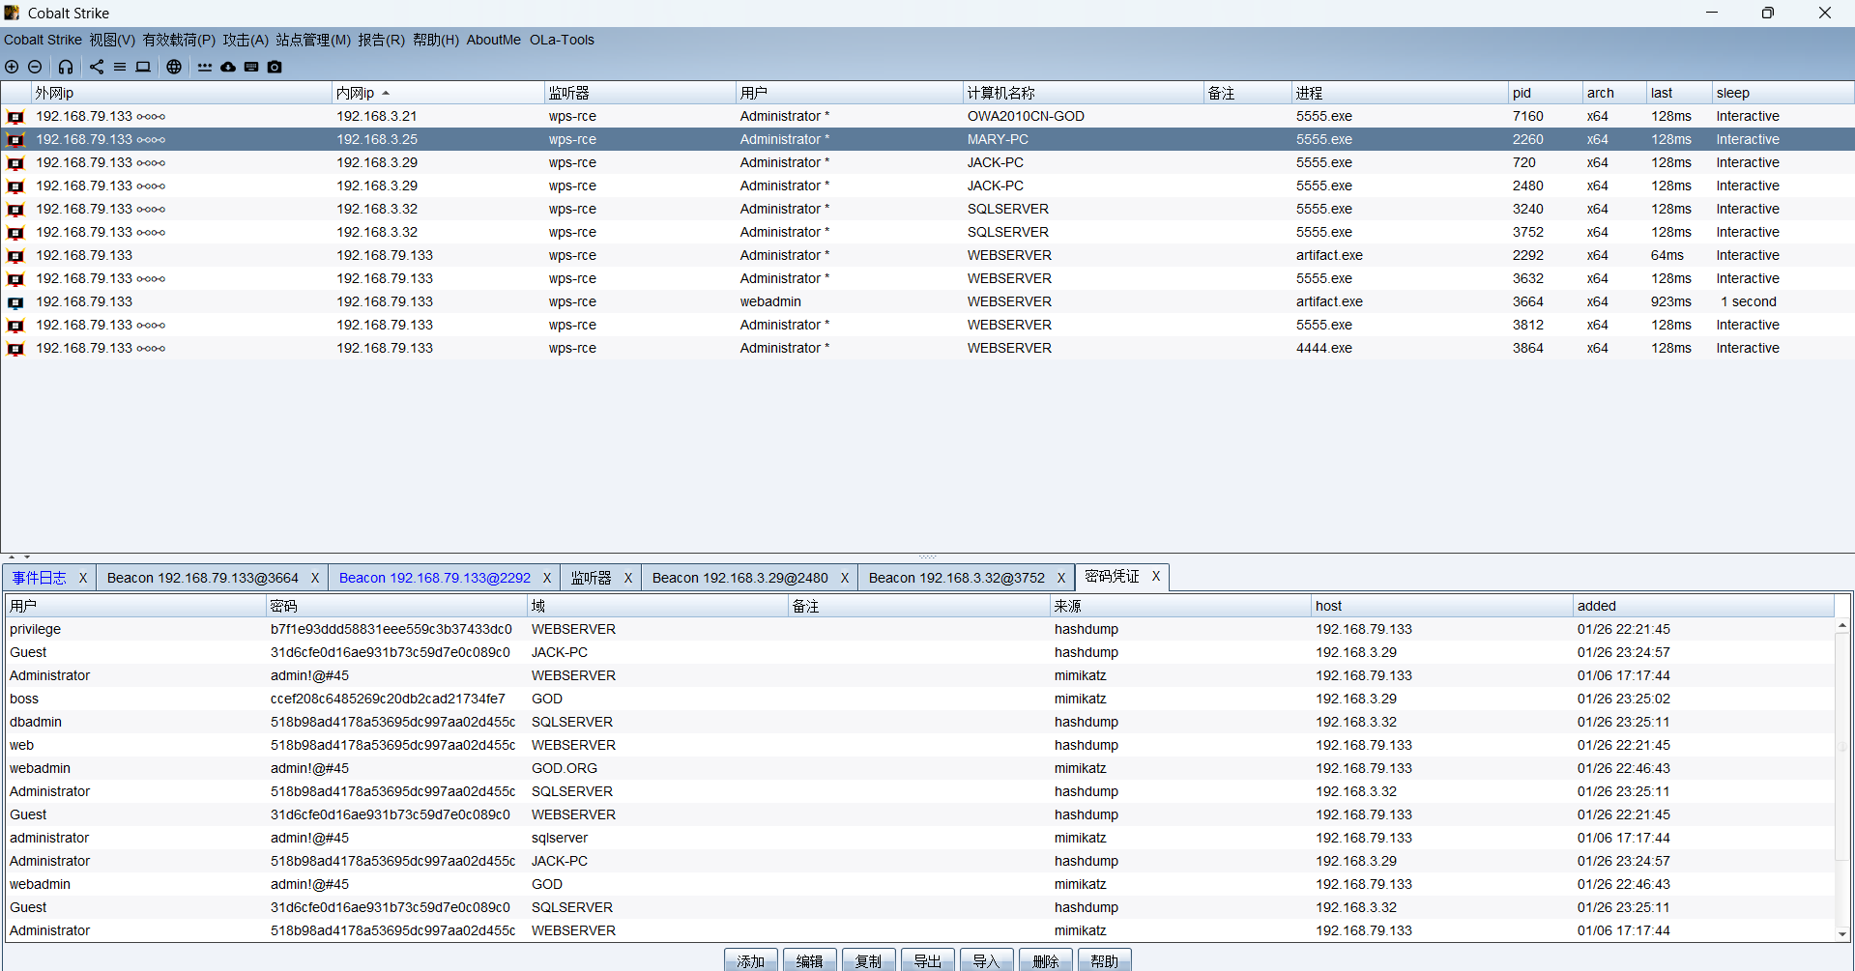The height and width of the screenshot is (971, 1855).
Task: Click credentials scrollbar up arrow
Action: [1842, 626]
